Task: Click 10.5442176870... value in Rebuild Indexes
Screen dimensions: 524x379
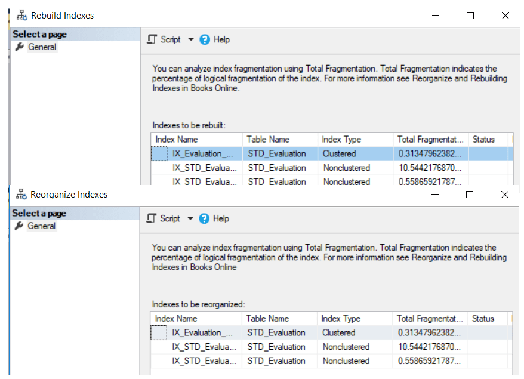Action: pyautogui.click(x=430, y=168)
